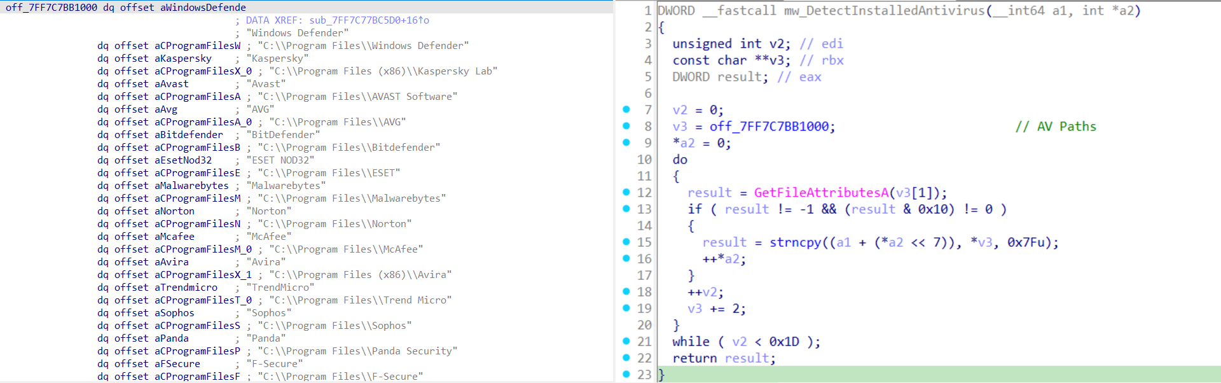The image size is (1221, 383).
Task: Toggle breakpoint dot on the while condition line
Action: tap(626, 341)
